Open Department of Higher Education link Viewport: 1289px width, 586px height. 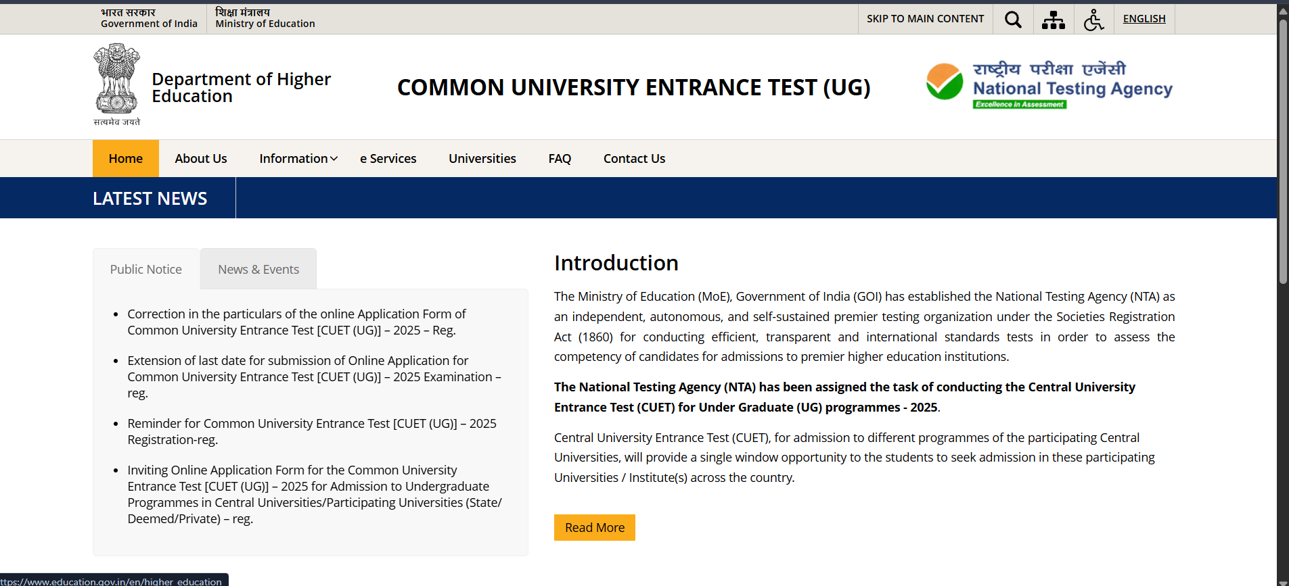[241, 88]
